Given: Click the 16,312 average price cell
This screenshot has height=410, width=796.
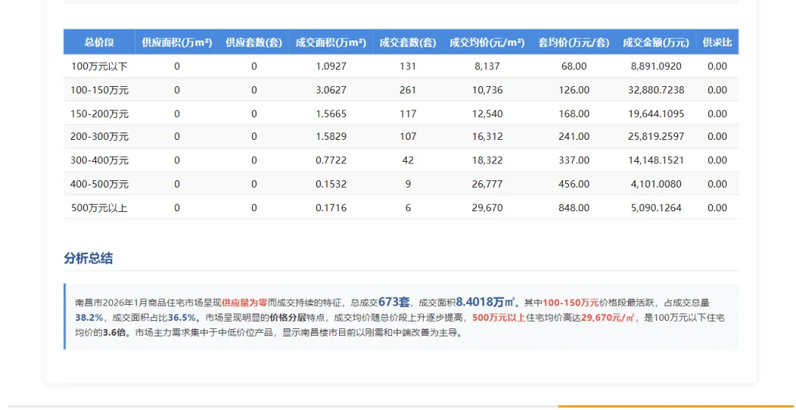Looking at the screenshot, I should 487,137.
